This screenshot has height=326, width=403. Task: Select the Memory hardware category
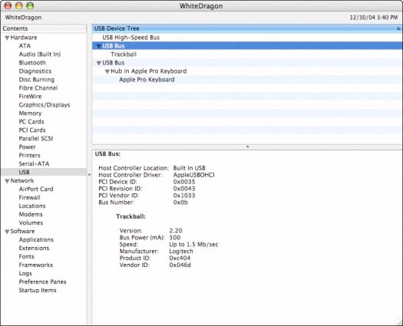click(30, 114)
